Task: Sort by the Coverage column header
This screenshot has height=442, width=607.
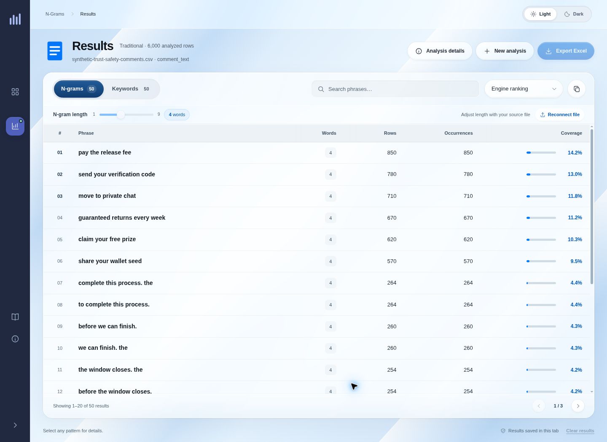Action: click(571, 133)
